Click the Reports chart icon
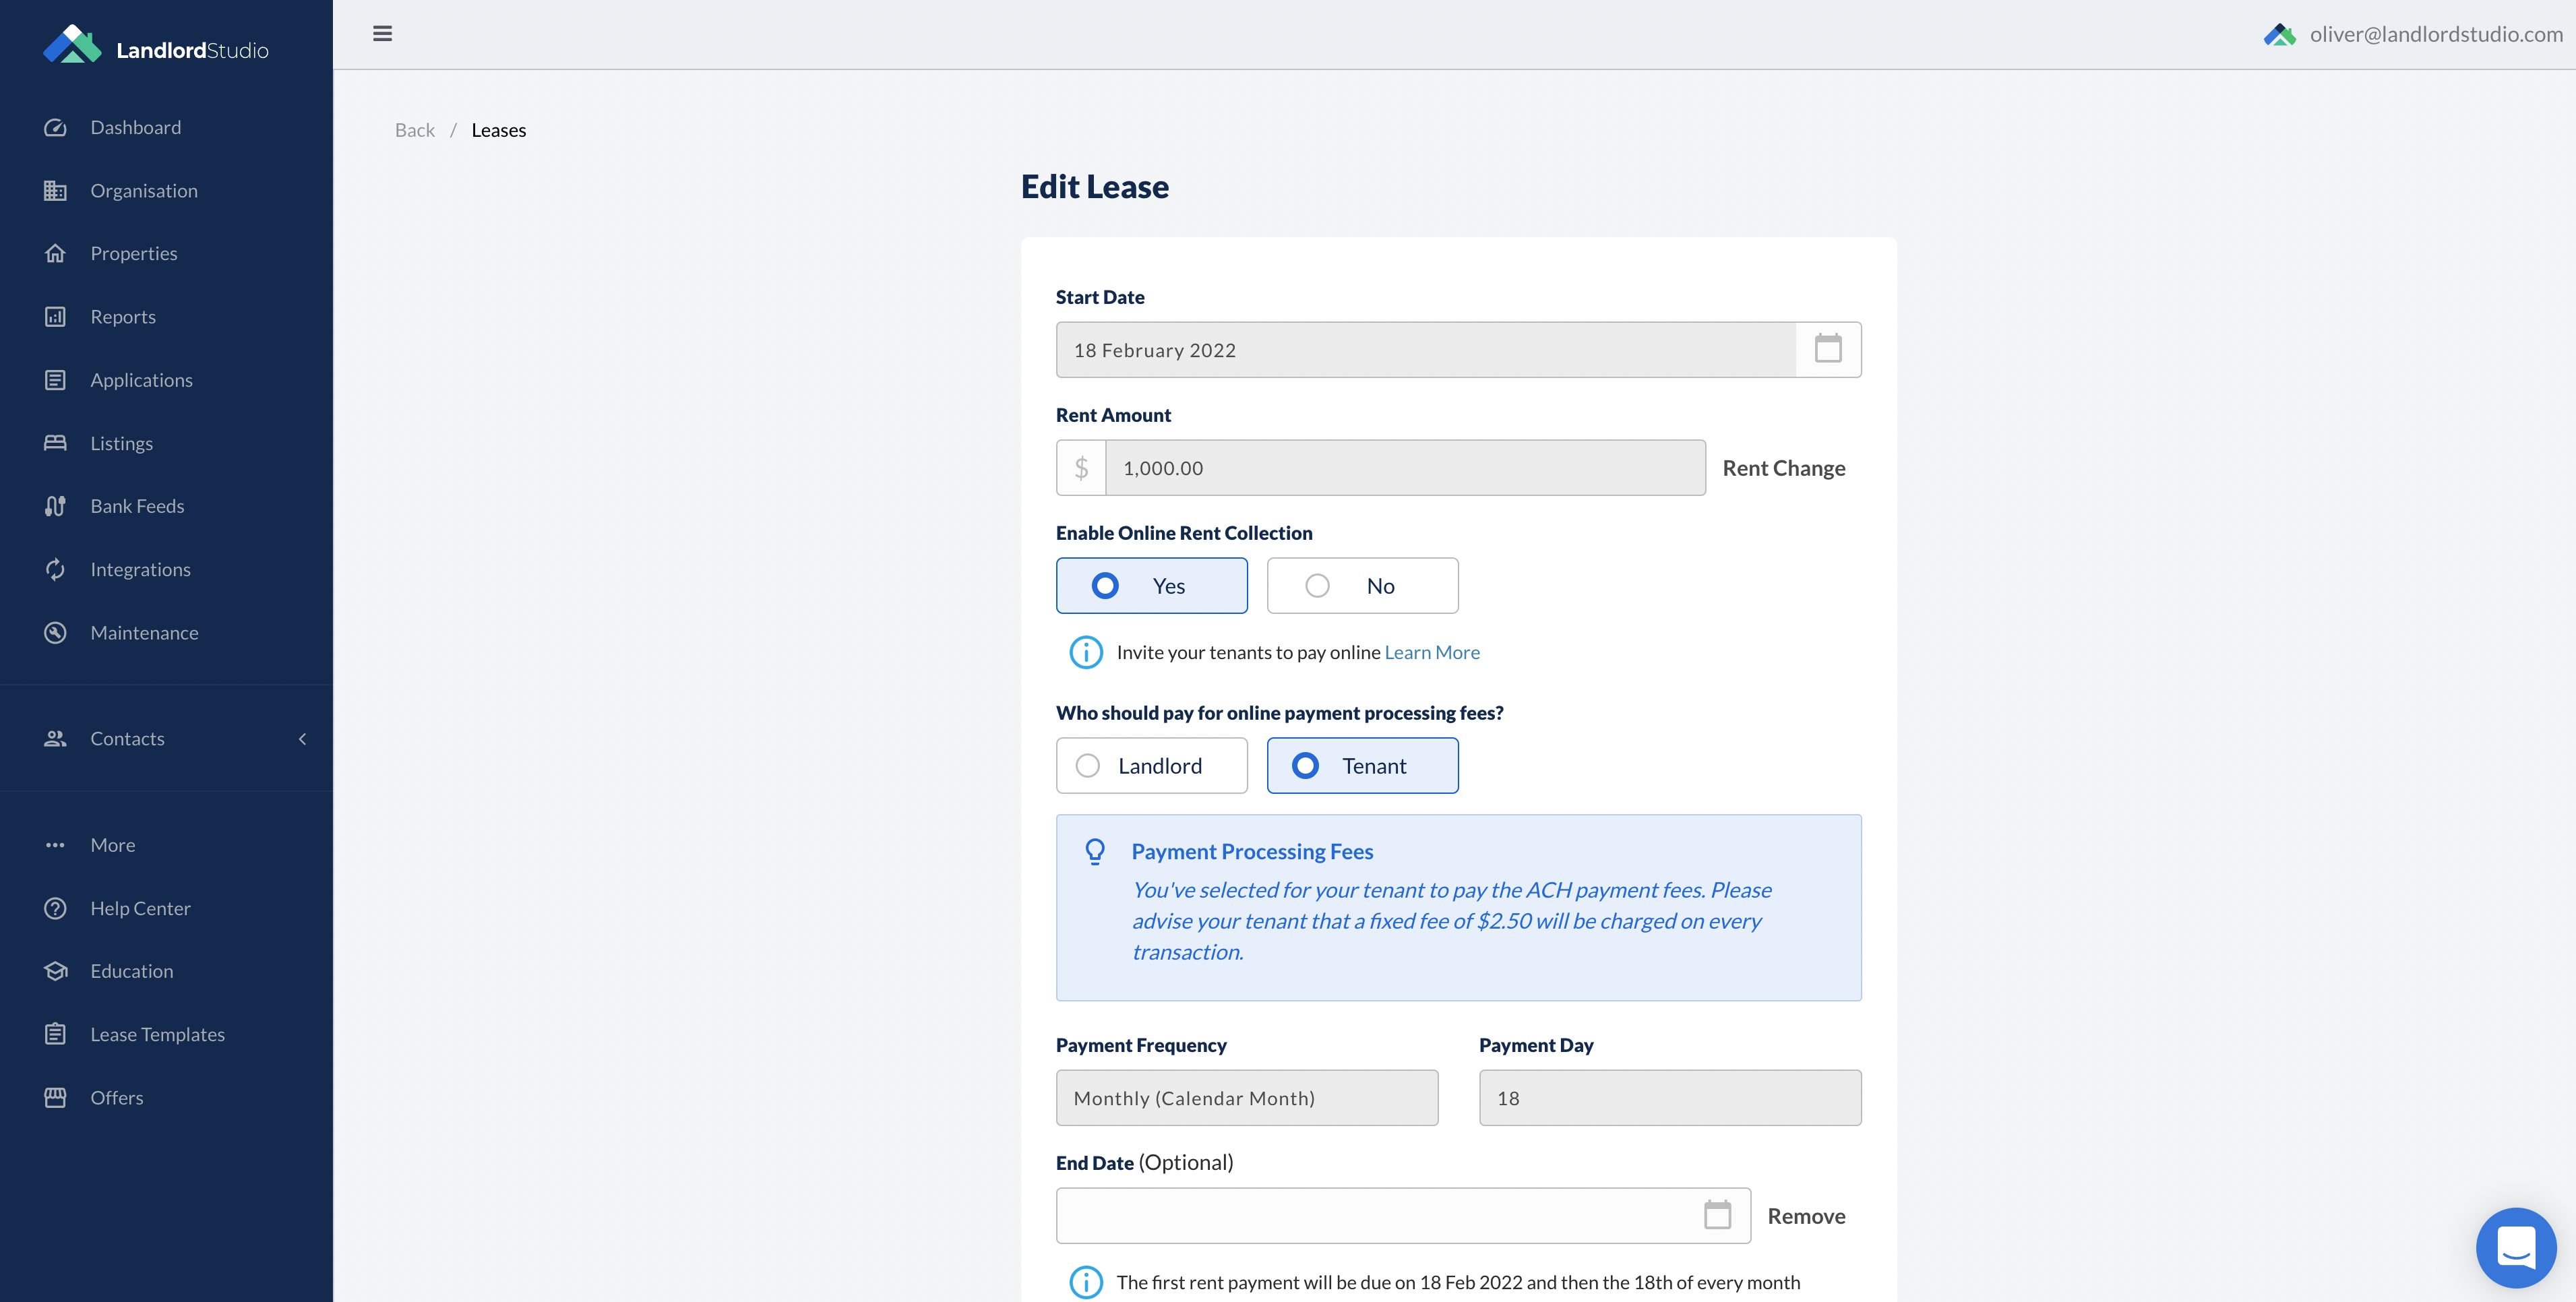 click(55, 317)
